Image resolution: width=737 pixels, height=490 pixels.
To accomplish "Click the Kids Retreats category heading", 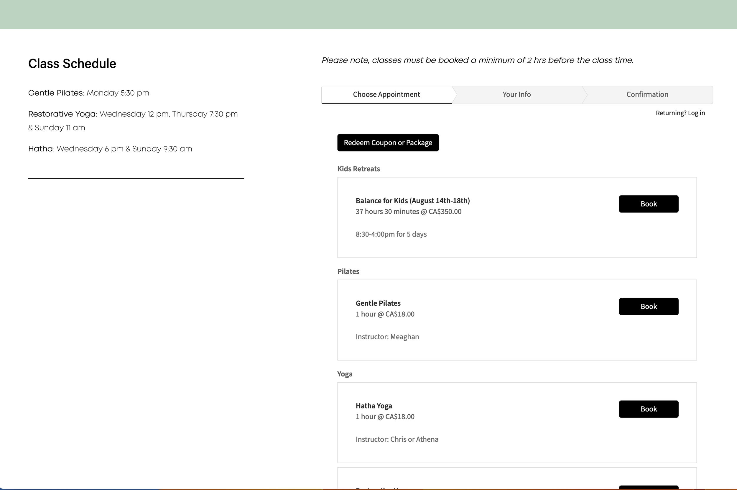I will pos(358,169).
